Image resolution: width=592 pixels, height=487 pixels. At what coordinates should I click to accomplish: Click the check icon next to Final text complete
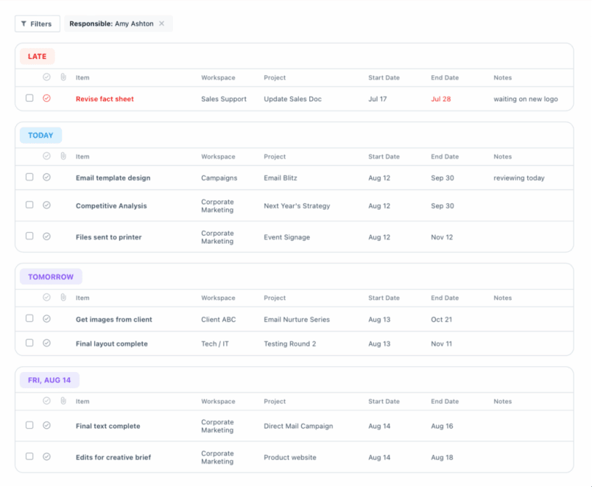point(46,426)
